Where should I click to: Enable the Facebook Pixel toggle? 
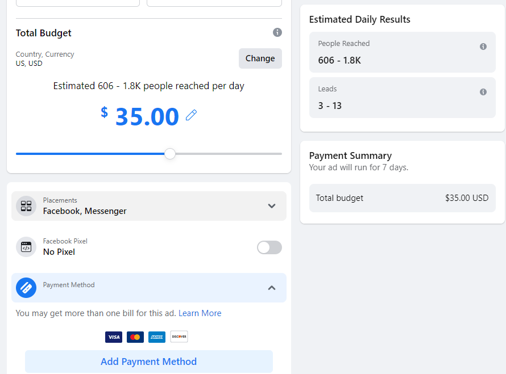pos(269,247)
